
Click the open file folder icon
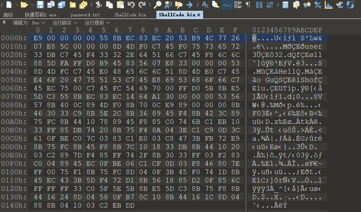24,5
